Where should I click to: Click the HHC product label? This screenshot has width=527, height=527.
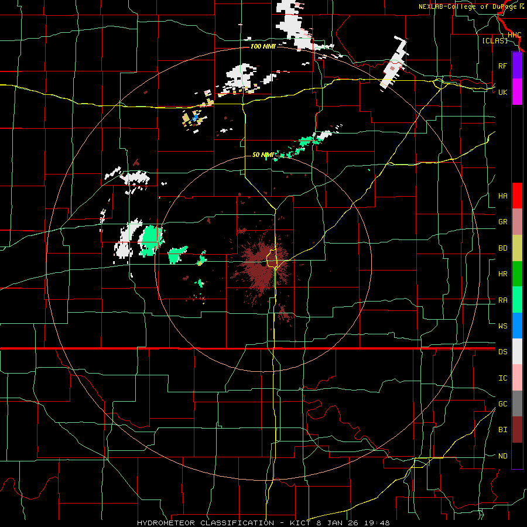(514, 35)
